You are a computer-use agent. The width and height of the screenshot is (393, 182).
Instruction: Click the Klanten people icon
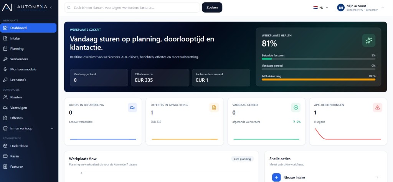tap(5, 97)
